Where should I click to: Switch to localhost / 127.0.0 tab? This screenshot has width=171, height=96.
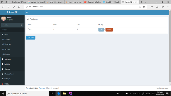tap(18, 2)
